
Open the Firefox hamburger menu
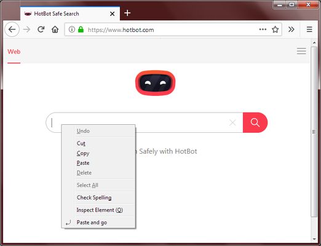pyautogui.click(x=309, y=30)
